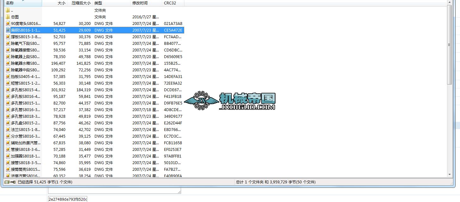The image size is (460, 202).
Task: Sort files by the 大小 column header
Action: click(x=55, y=3)
